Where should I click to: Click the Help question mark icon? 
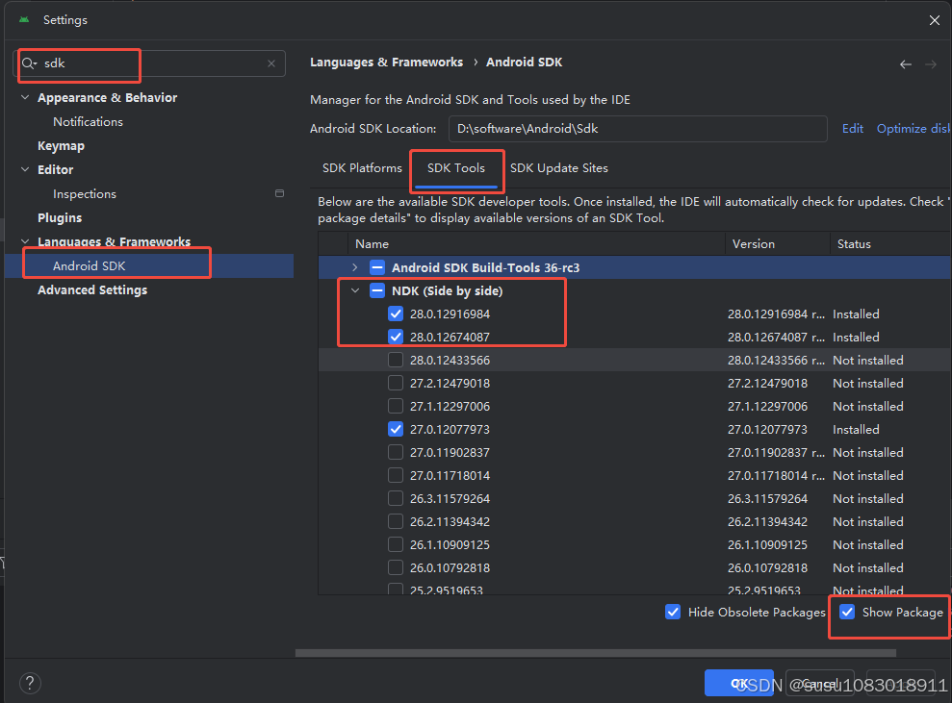(29, 683)
